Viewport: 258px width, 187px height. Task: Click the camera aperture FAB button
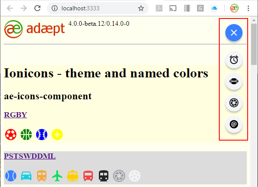point(234,103)
